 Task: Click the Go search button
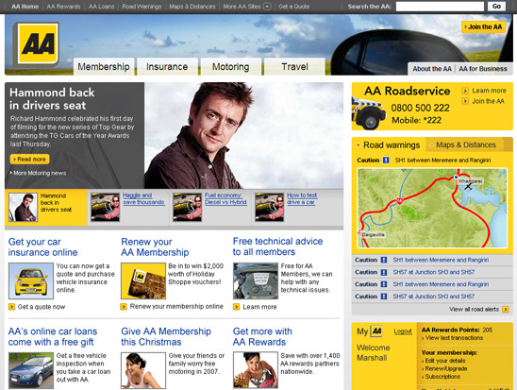click(x=496, y=7)
